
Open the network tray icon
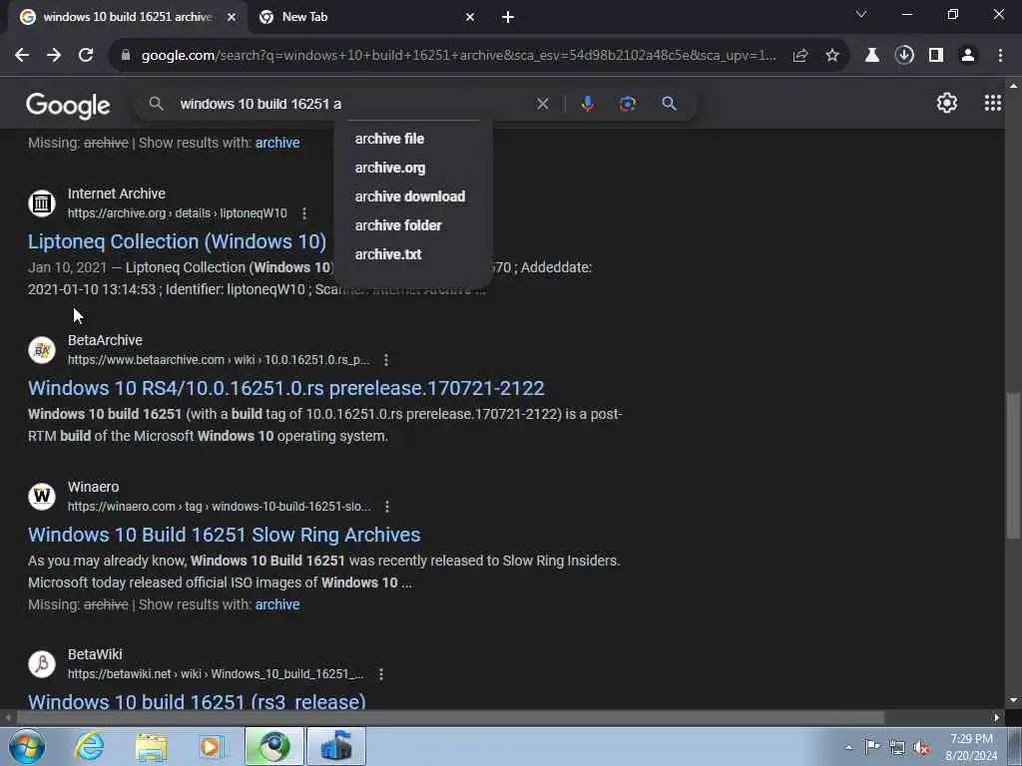[x=897, y=747]
